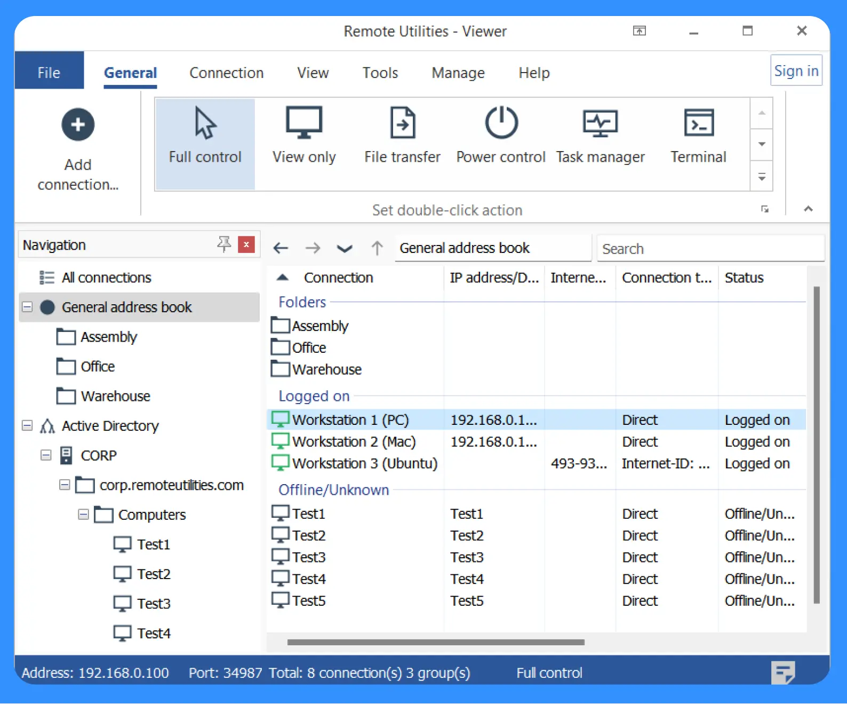Open the Warehouse folder in the list

316,369
